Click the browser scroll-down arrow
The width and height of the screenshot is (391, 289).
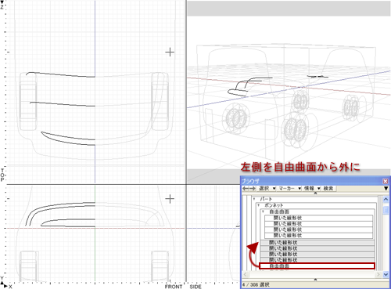point(386,274)
